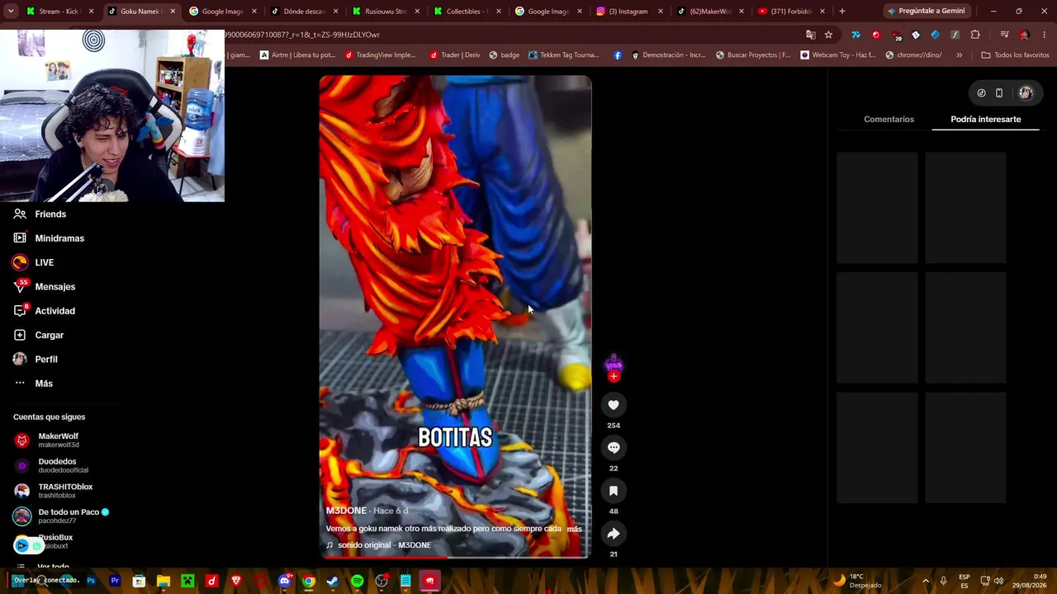Switch to the Instagram browser tab
This screenshot has height=594, width=1057.
(x=629, y=12)
